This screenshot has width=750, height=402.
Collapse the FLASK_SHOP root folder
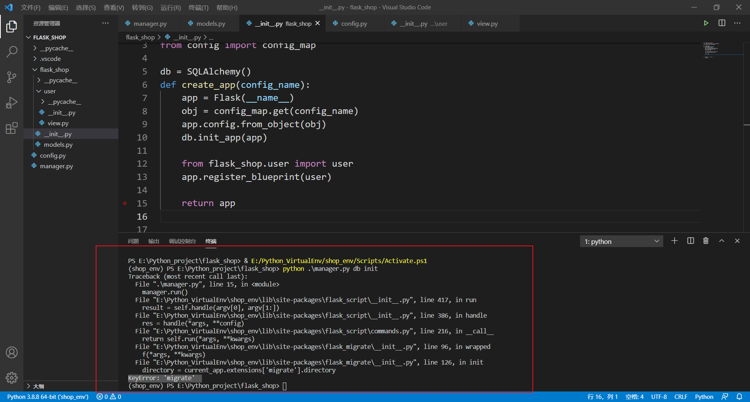(x=29, y=37)
